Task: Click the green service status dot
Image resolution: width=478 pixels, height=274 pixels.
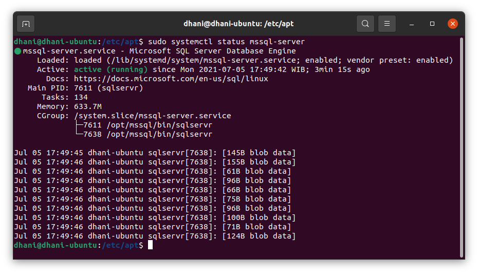Action: (17, 51)
